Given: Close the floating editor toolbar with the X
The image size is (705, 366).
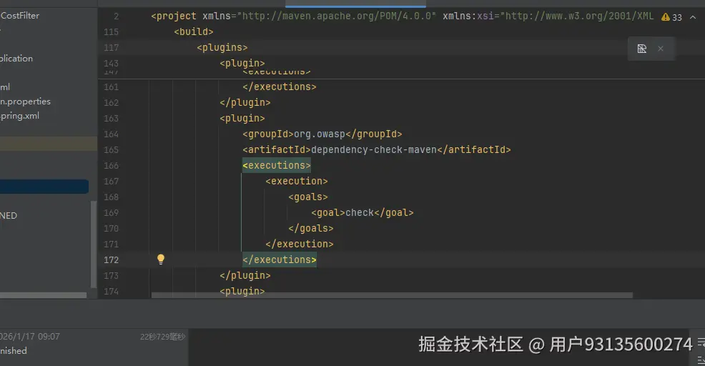Looking at the screenshot, I should click(661, 49).
